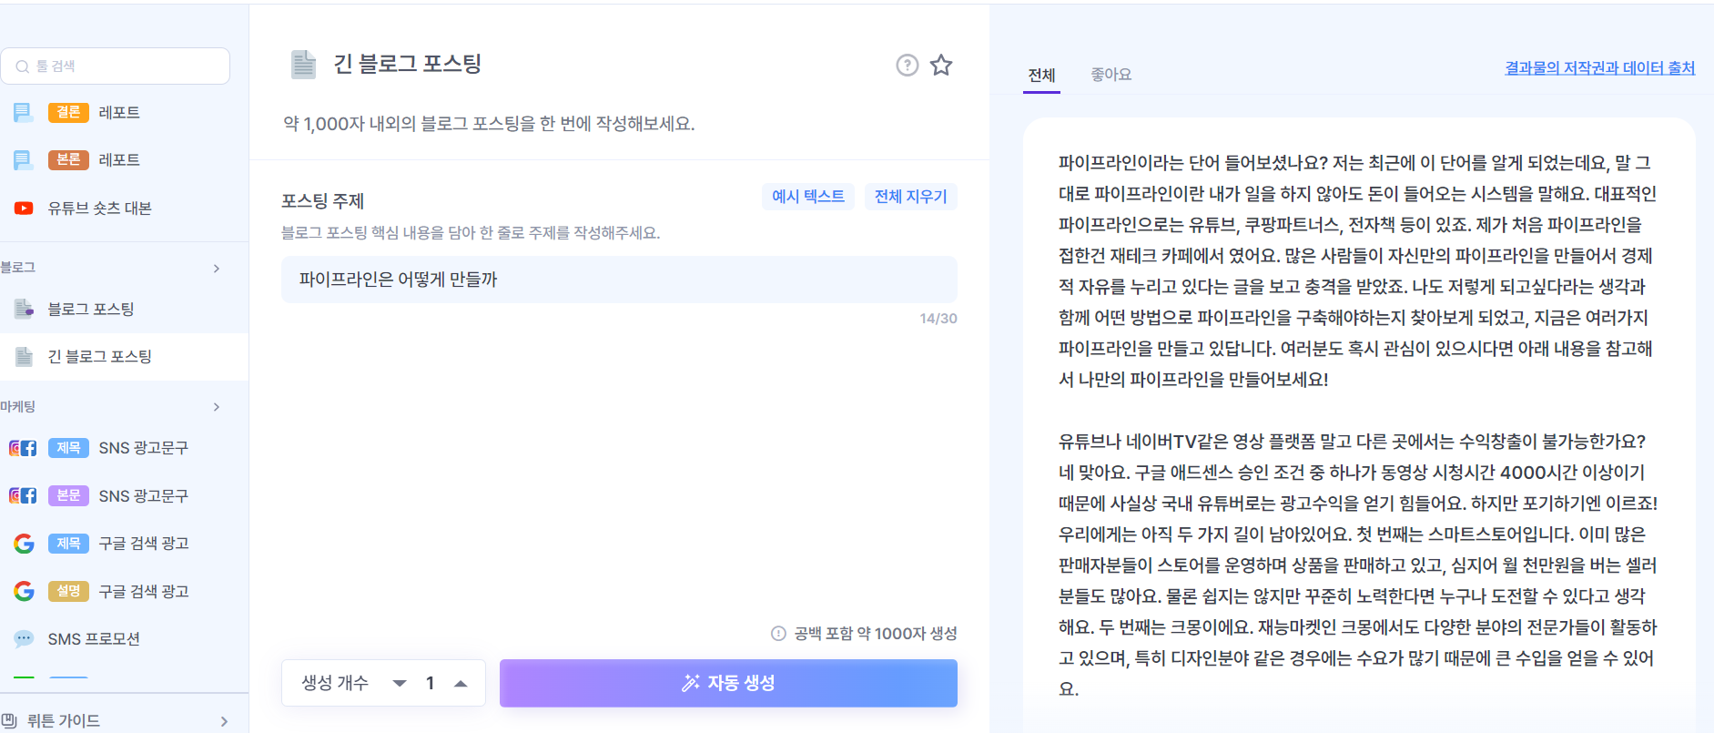Open 제목 구글 검색 광고 tool
1714x733 pixels.
(124, 544)
